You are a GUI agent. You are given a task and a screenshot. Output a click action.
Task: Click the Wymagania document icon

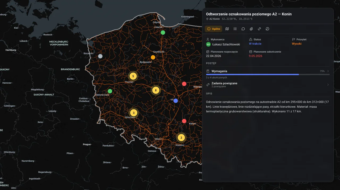coord(208,71)
